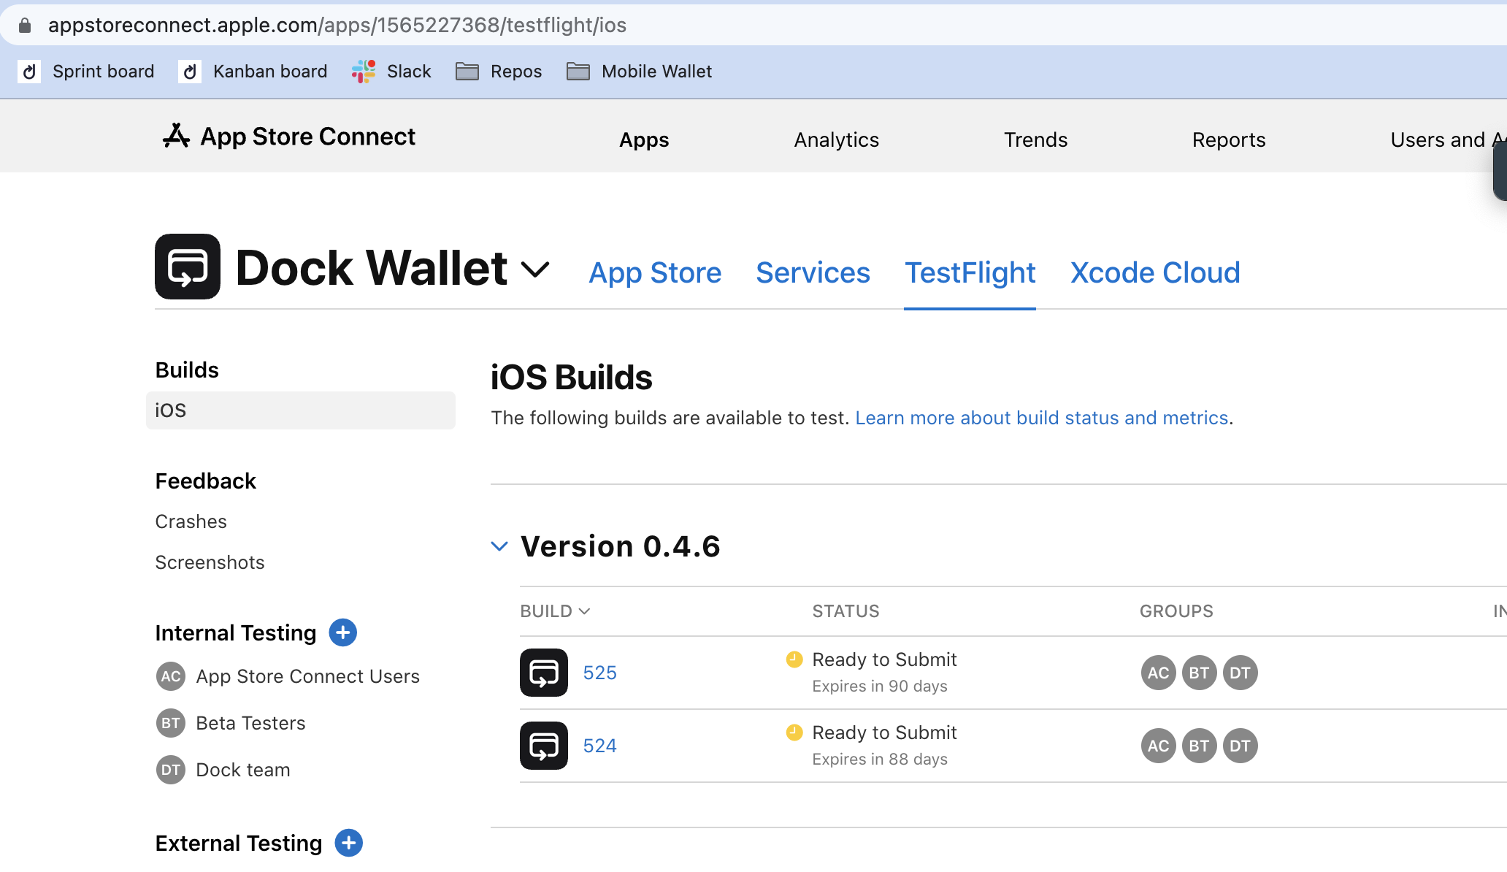The width and height of the screenshot is (1507, 872).
Task: Open Screenshots feedback in sidebar
Action: pos(210,562)
